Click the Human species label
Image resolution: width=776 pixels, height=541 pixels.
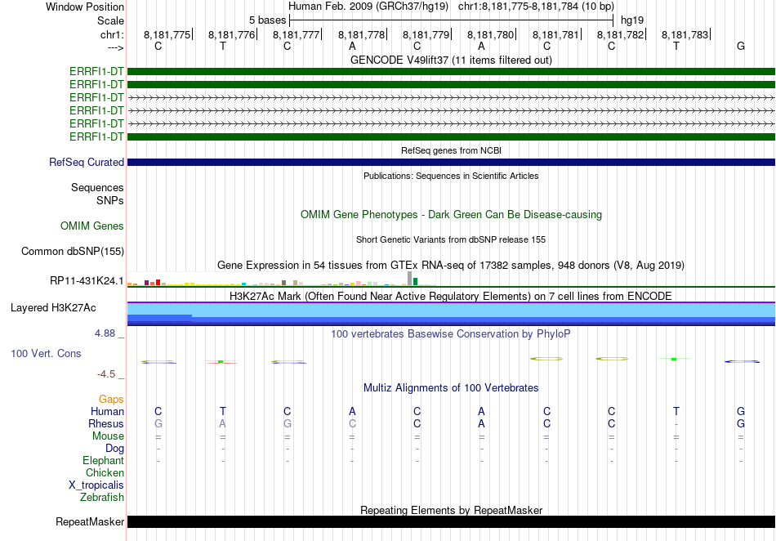click(x=107, y=411)
